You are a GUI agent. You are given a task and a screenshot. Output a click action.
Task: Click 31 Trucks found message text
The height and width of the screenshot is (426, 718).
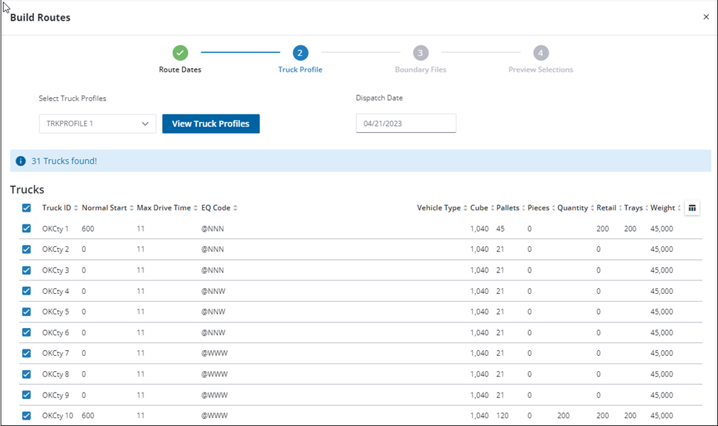click(x=64, y=161)
